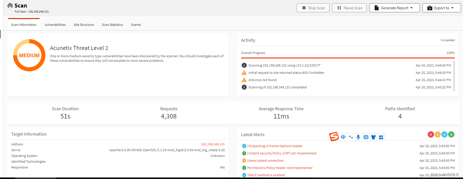Click the MEDIUM threat level donut chart
This screenshot has height=179, width=463.
(x=29, y=55)
